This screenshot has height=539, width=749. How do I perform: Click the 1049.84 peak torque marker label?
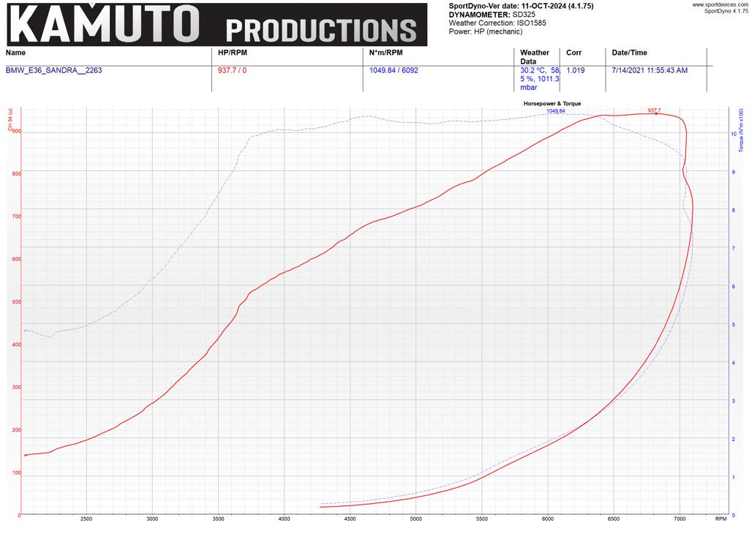(x=556, y=110)
